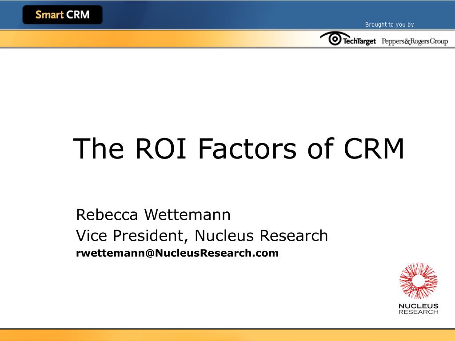Viewport: 455px width, 341px height.
Task: Click the Smart CRM logo badge
Action: pos(62,15)
